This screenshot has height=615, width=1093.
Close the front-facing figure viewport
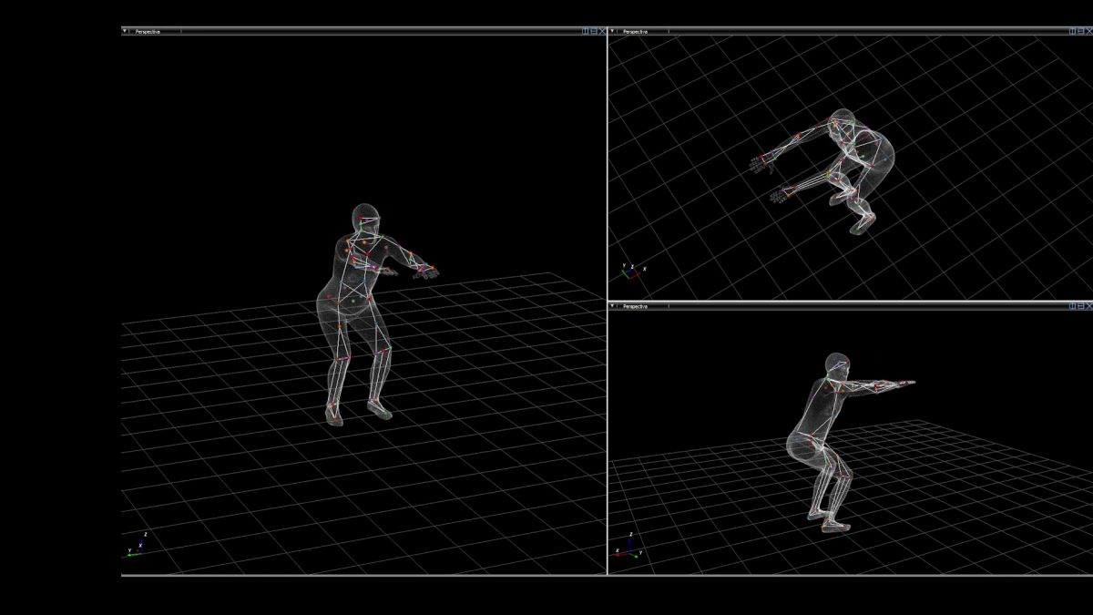[x=602, y=31]
